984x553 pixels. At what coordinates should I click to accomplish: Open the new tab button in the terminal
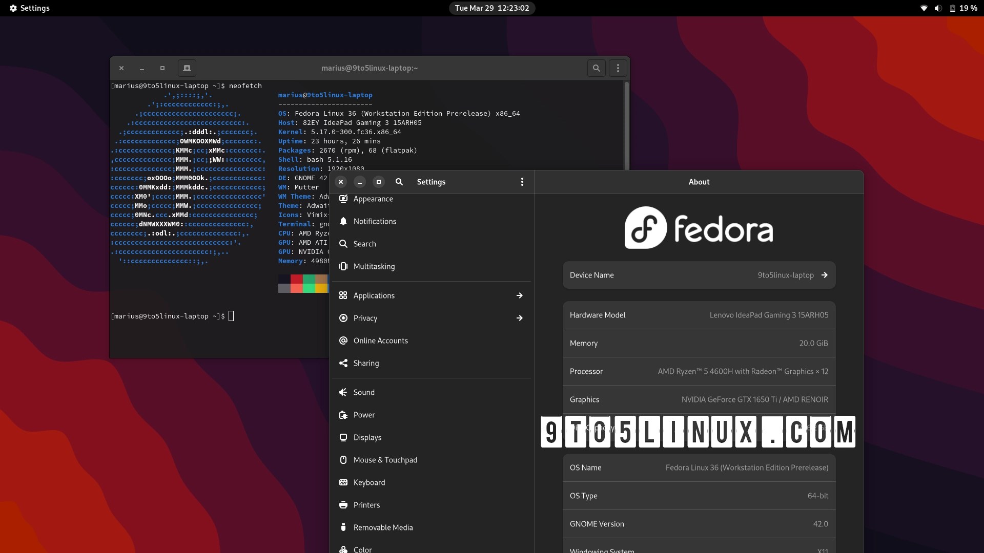click(187, 68)
